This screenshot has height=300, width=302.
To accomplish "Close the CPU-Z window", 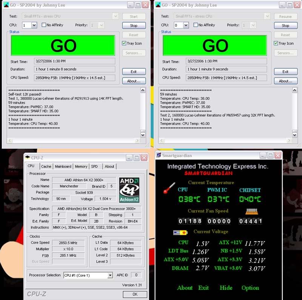I will (x=144, y=158).
